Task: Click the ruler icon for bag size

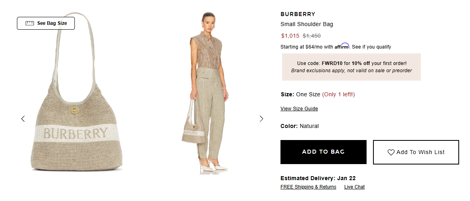Action: point(30,23)
